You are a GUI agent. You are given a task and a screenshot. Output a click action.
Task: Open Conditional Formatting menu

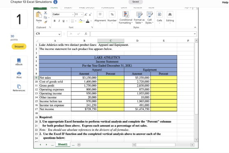[126, 18]
